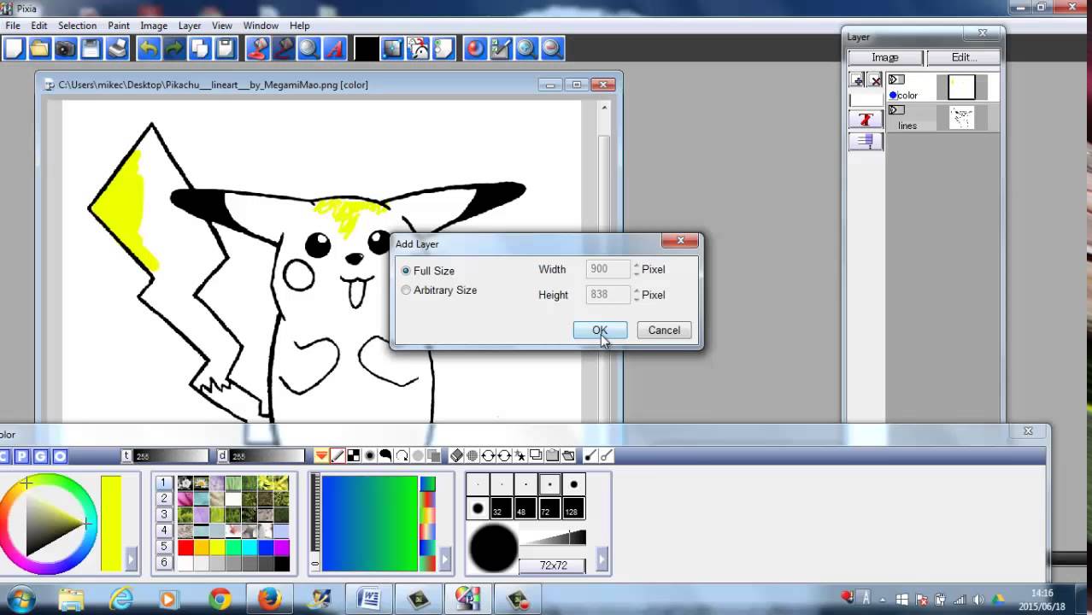Select the Full Size radio button
This screenshot has height=615, width=1092.
(x=406, y=271)
